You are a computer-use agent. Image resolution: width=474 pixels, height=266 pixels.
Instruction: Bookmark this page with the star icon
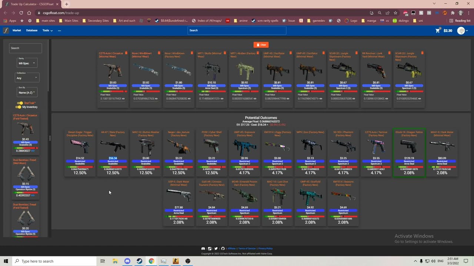click(395, 13)
